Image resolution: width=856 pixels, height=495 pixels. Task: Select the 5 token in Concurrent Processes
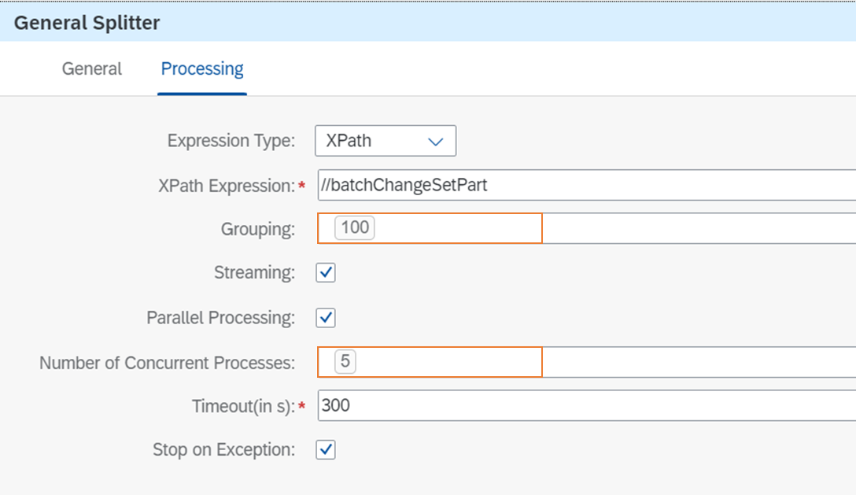[345, 362]
